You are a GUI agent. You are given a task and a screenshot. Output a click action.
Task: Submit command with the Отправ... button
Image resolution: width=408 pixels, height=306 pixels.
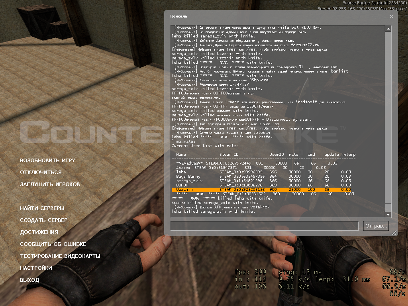pos(376,226)
